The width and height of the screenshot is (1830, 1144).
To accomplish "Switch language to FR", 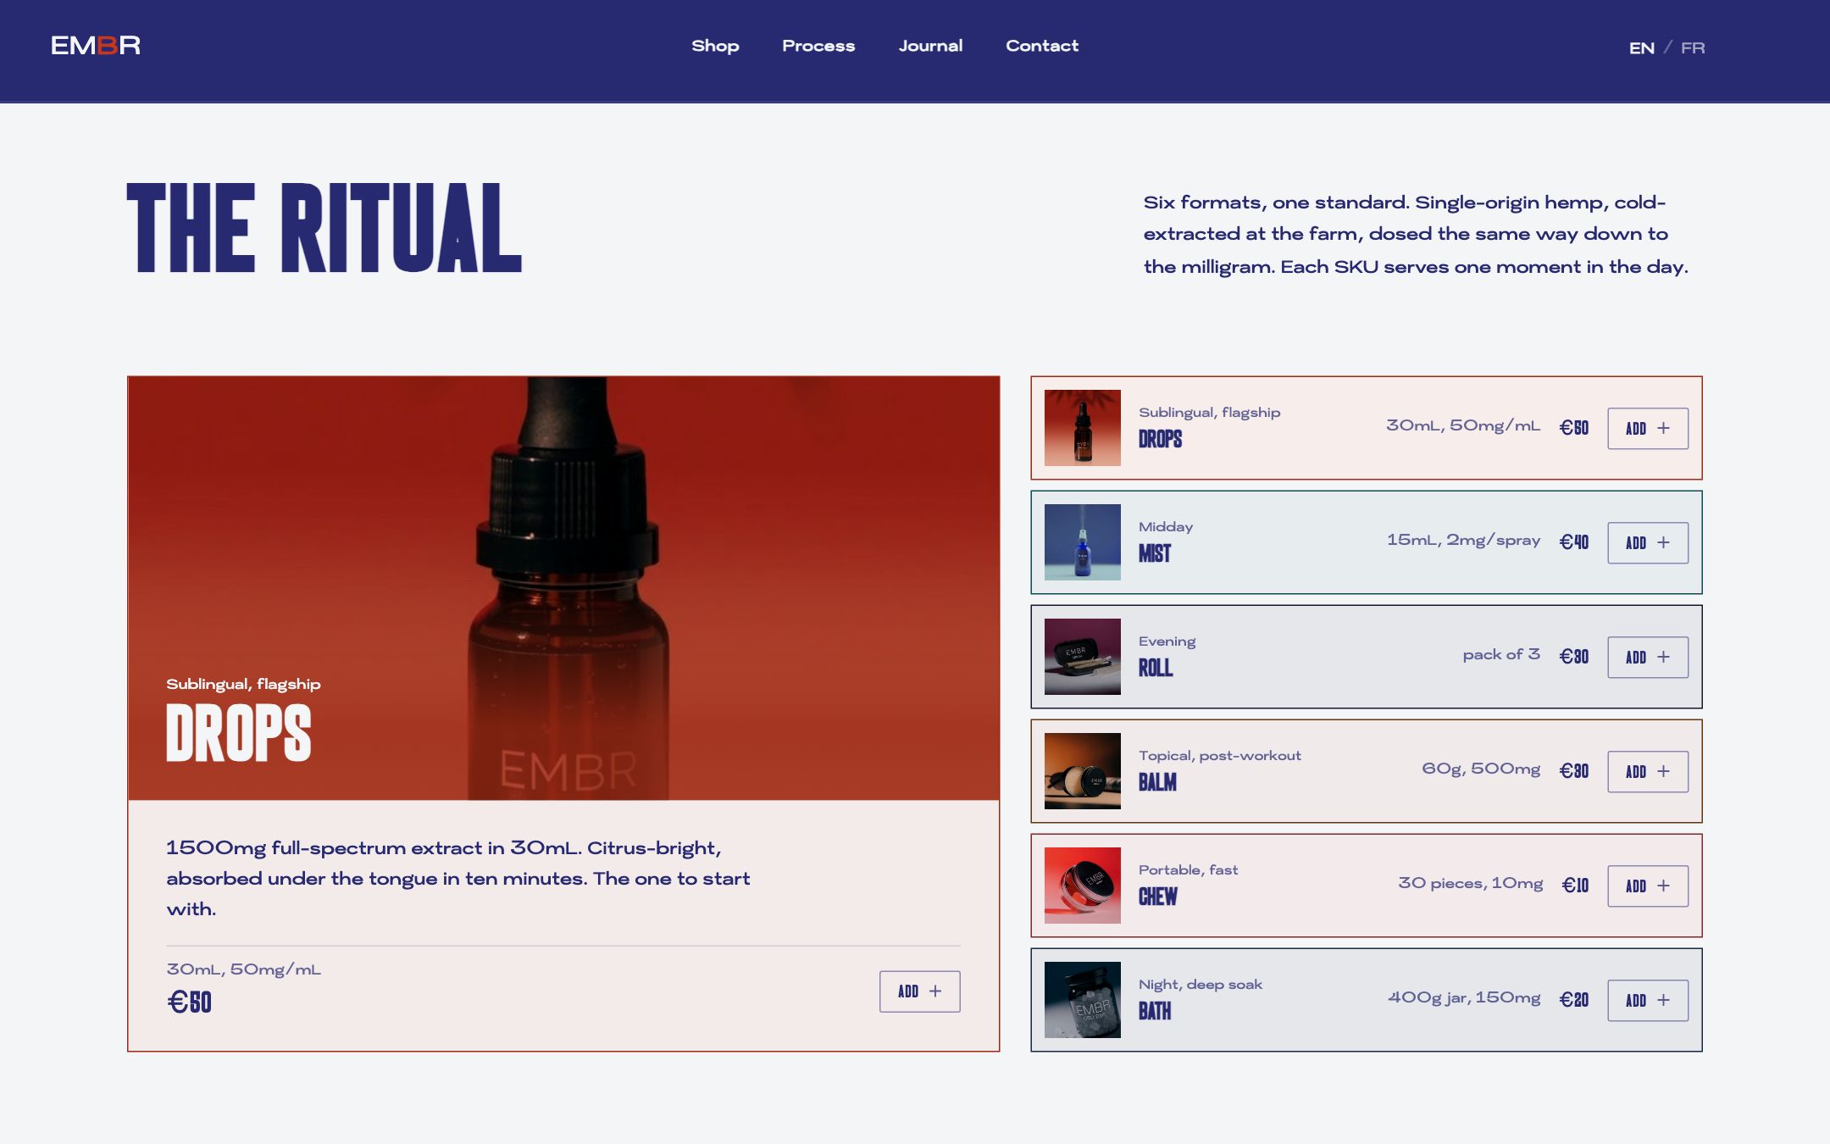I will coord(1693,47).
